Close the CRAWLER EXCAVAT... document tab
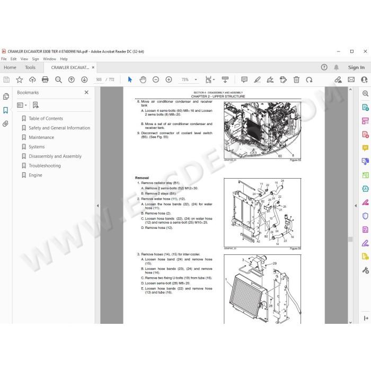The width and height of the screenshot is (371, 371). [93, 67]
